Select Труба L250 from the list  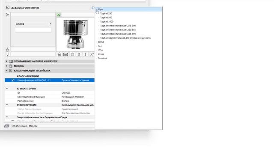pos(106,13)
